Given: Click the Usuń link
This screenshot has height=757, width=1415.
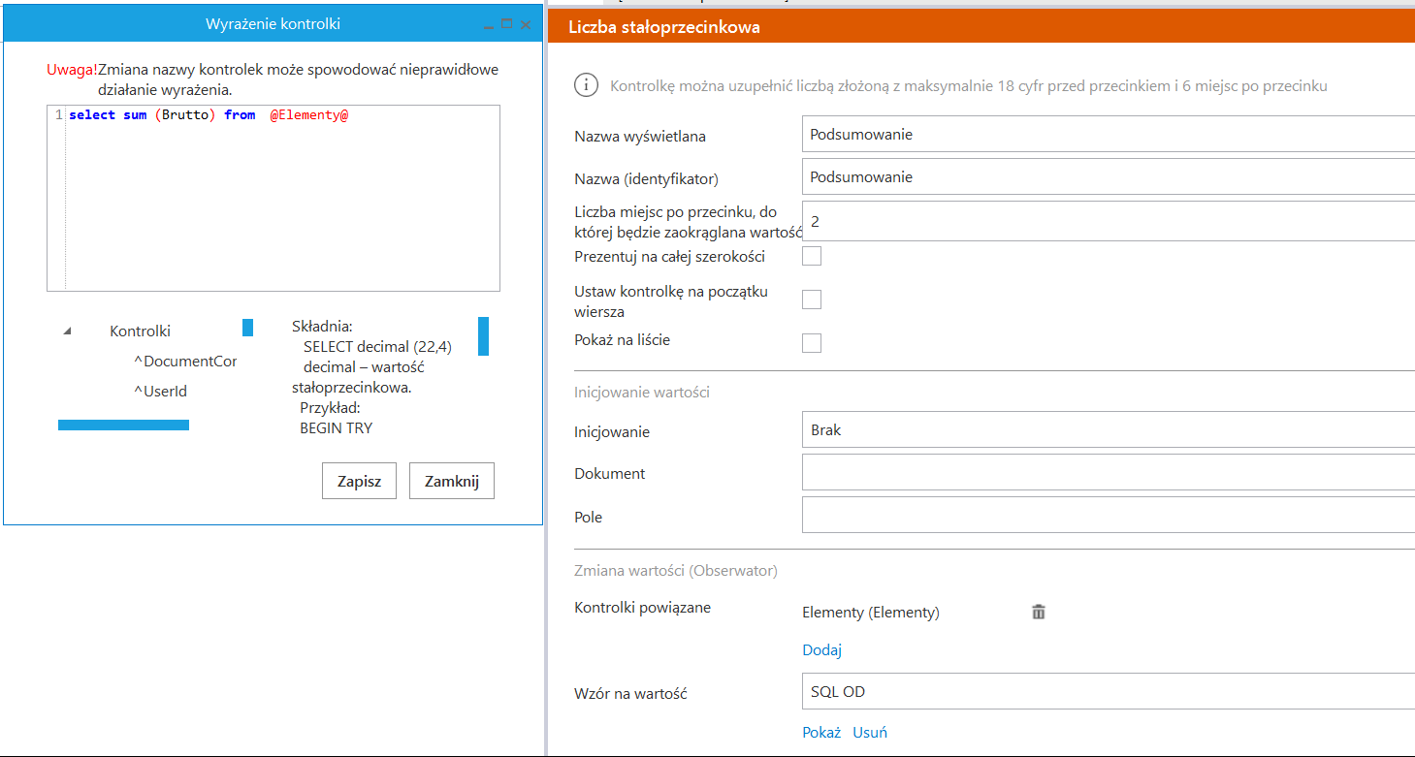Looking at the screenshot, I should point(870,733).
